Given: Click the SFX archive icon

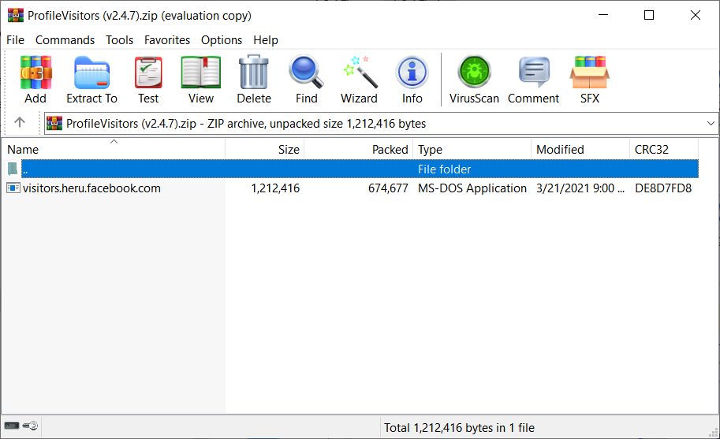Looking at the screenshot, I should tap(590, 73).
